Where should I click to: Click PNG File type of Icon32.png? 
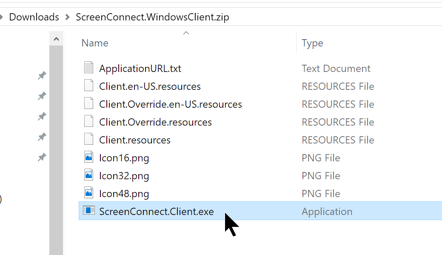coord(321,176)
